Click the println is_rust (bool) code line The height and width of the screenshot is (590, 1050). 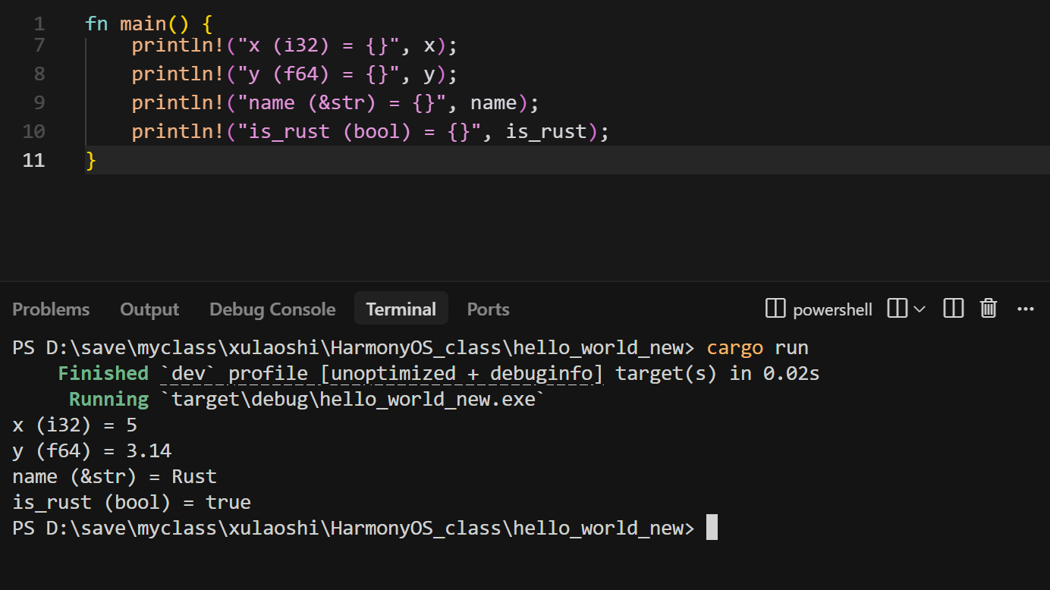click(370, 132)
